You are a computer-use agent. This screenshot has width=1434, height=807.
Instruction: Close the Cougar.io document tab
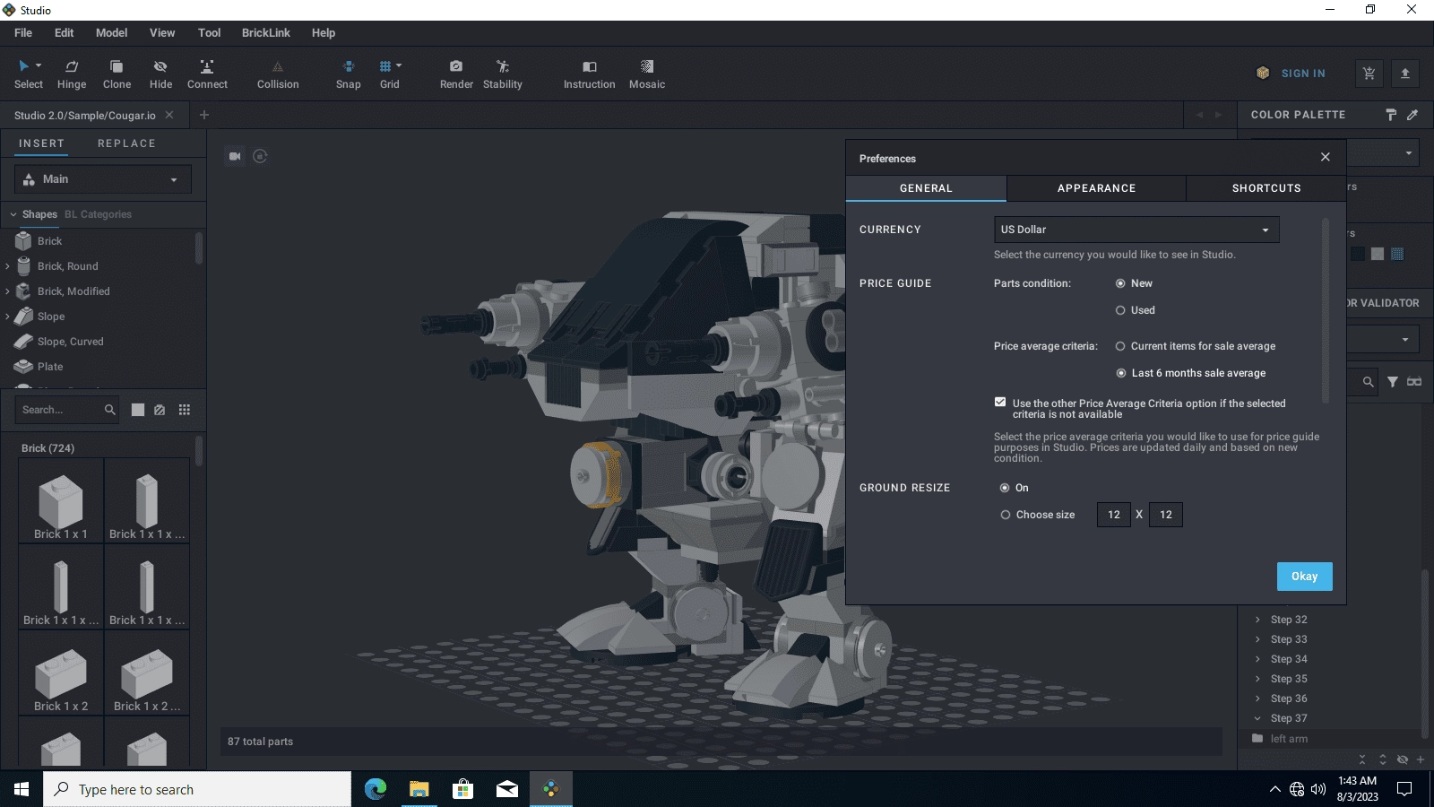[169, 115]
